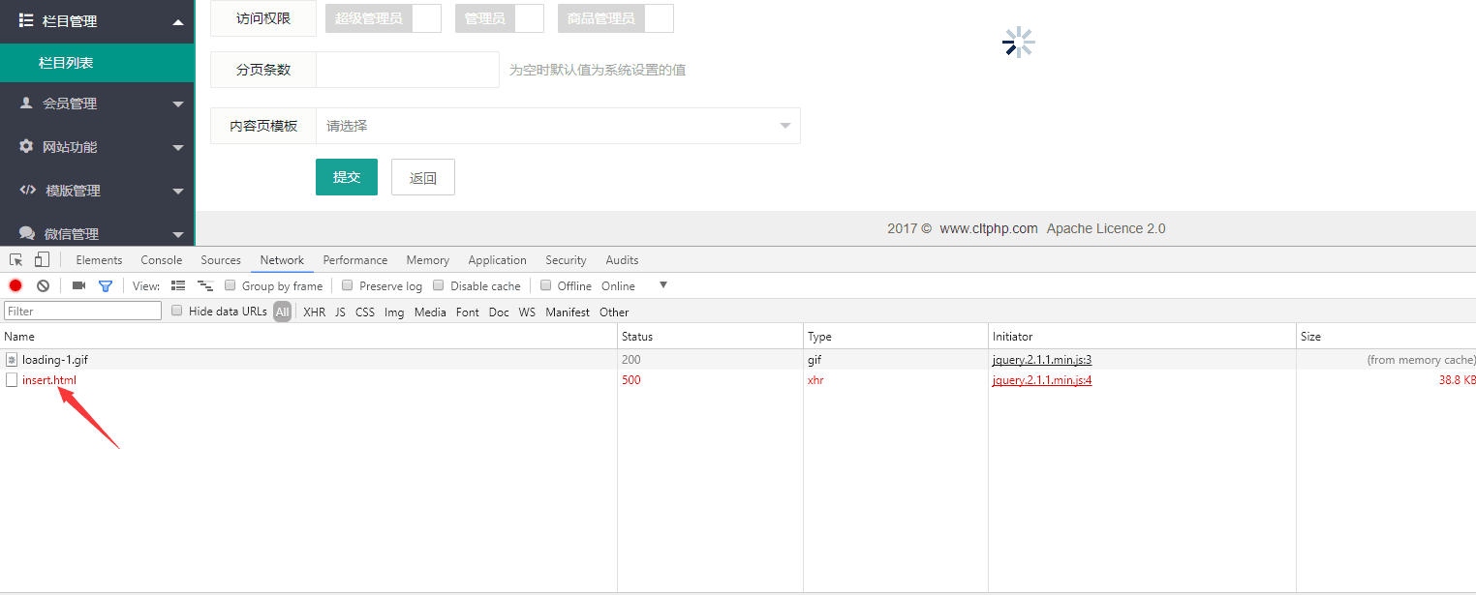The image size is (1476, 595).
Task: Toggle the 管理员 access switch
Action: click(500, 18)
